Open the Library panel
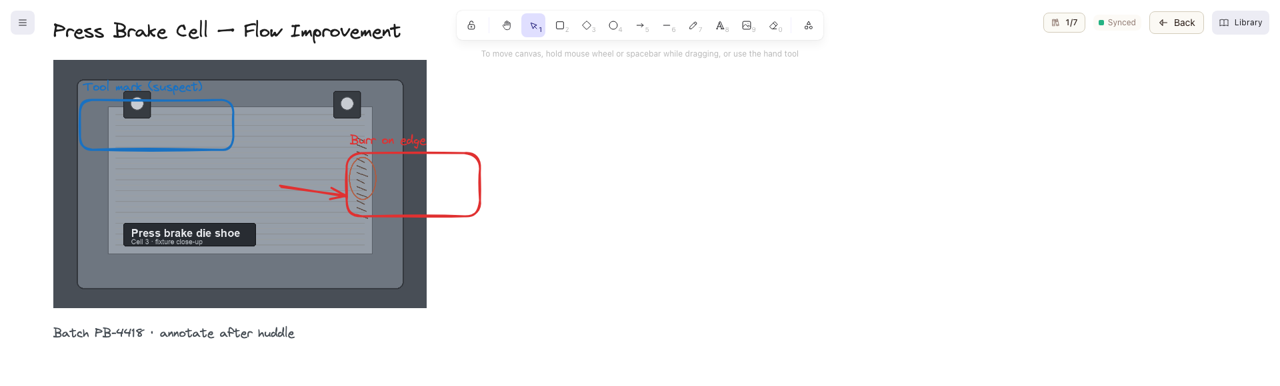1280x386 pixels. pyautogui.click(x=1241, y=23)
